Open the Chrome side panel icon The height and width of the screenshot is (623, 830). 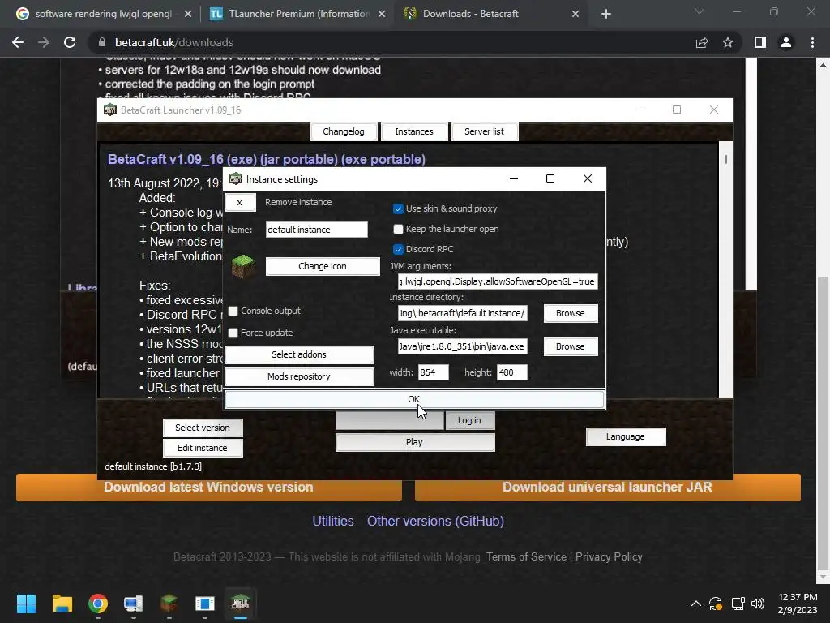click(760, 42)
